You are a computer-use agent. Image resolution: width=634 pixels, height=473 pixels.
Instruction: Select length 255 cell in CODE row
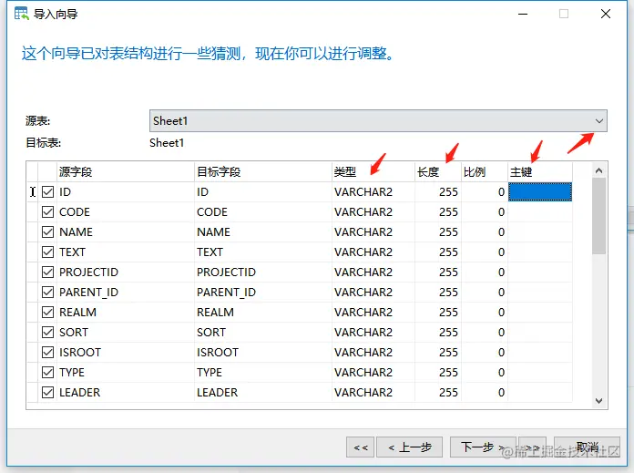click(438, 212)
